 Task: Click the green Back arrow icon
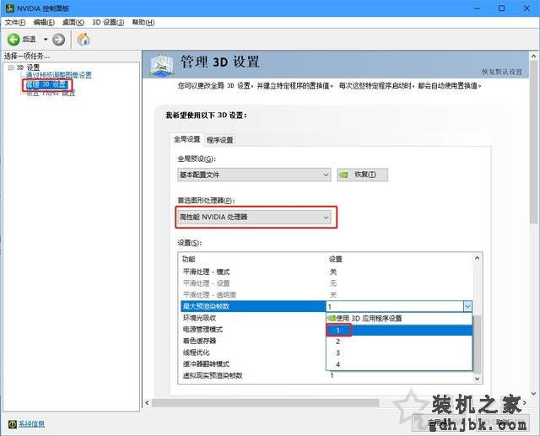point(13,40)
